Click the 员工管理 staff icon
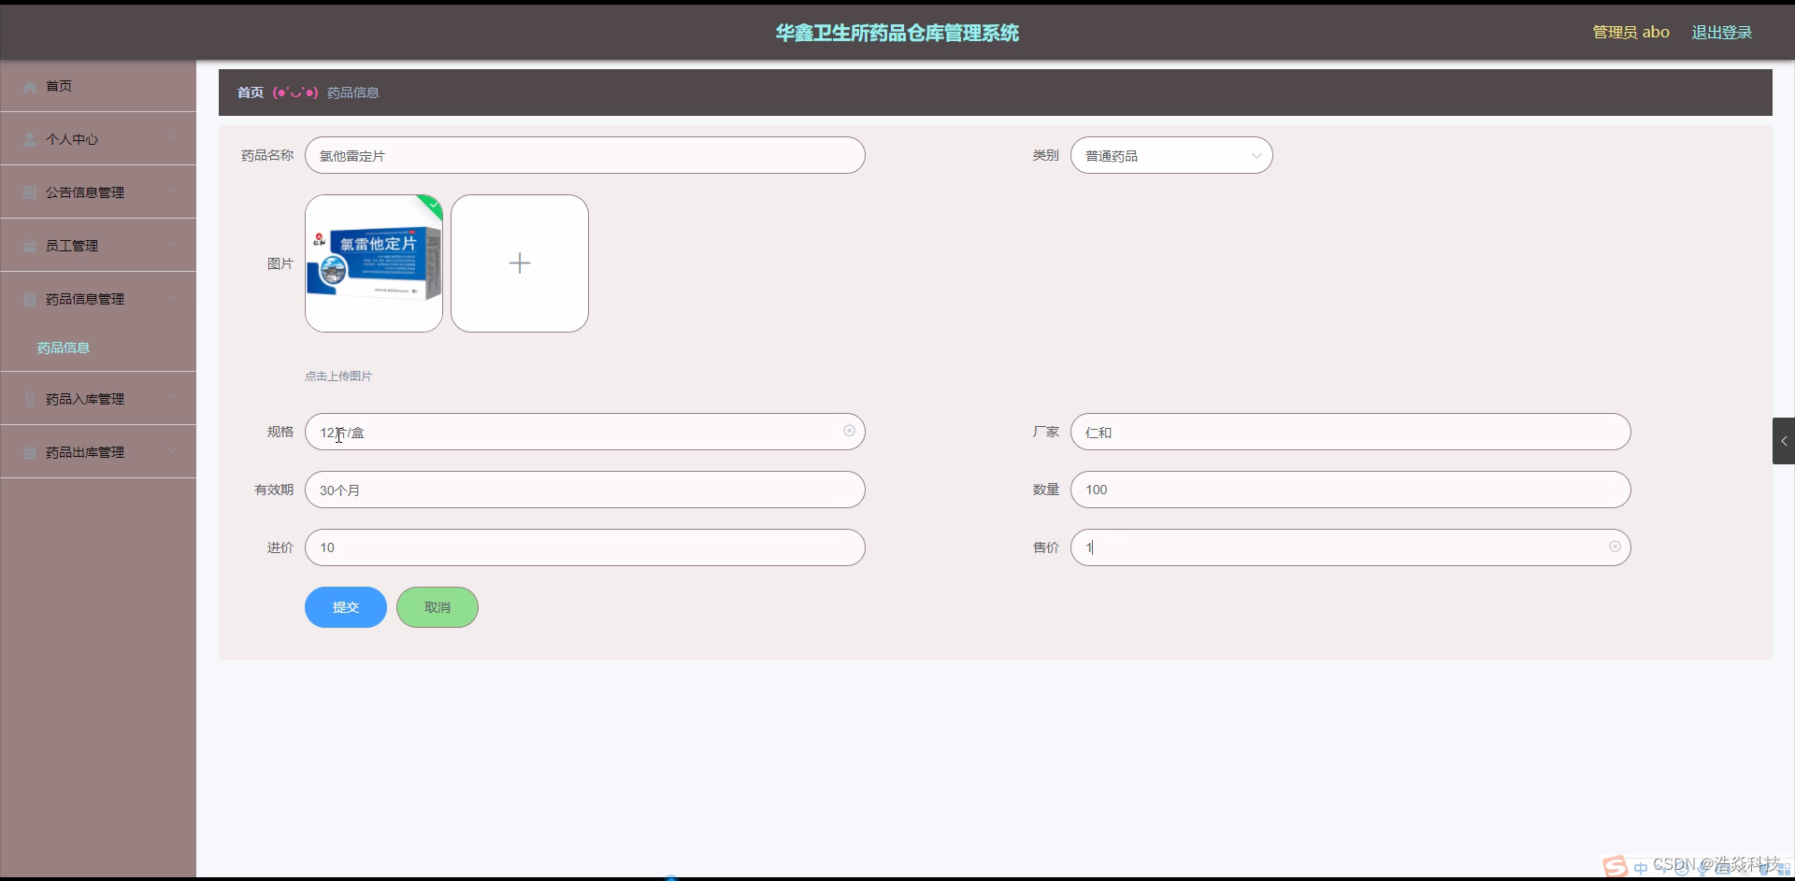Screen dimensions: 1795x881 (28, 245)
